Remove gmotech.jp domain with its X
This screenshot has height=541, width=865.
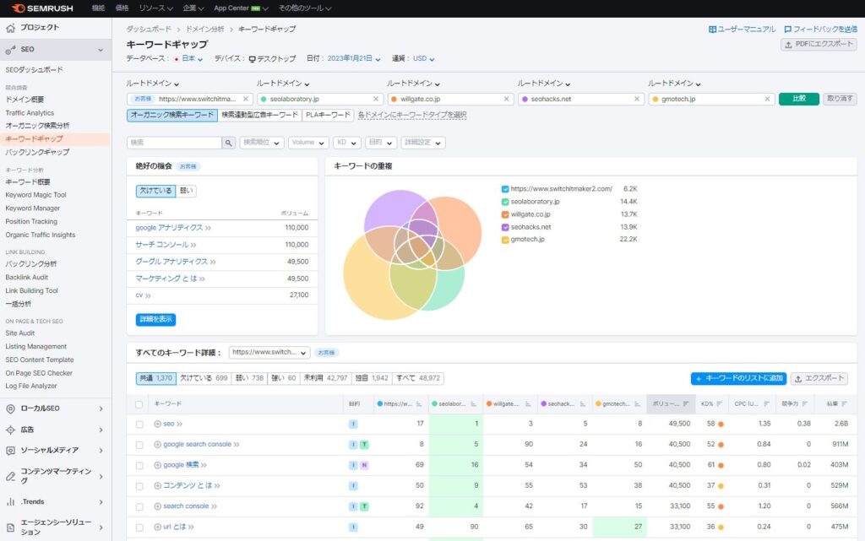point(767,99)
